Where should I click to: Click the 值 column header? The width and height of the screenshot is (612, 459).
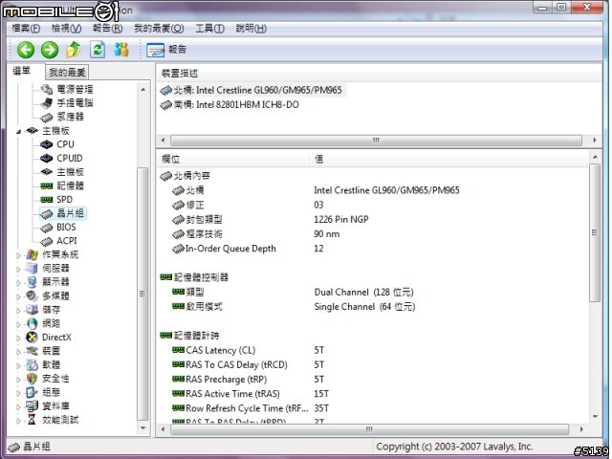coord(448,159)
